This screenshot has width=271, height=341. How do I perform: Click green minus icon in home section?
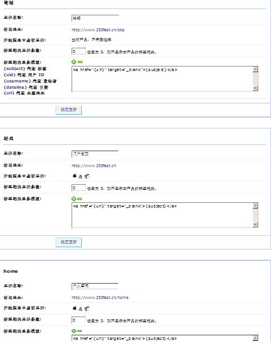point(80,331)
